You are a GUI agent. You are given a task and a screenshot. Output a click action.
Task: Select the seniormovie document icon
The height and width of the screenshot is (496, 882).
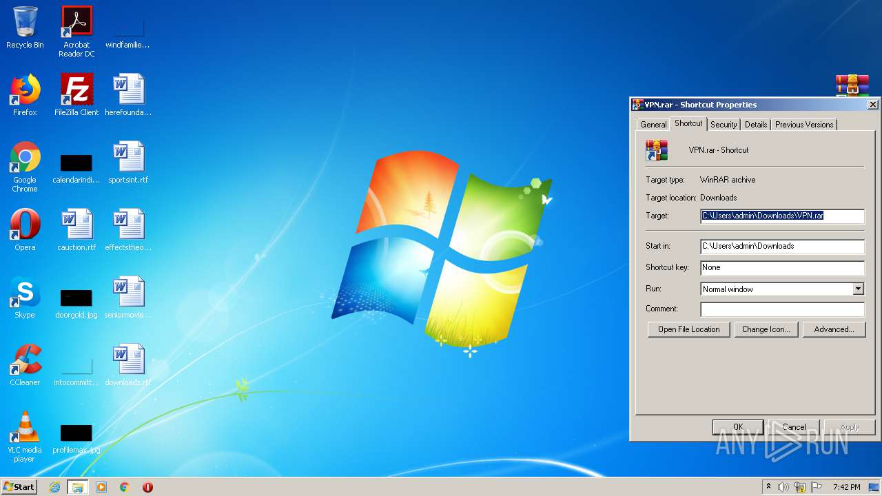click(x=128, y=298)
